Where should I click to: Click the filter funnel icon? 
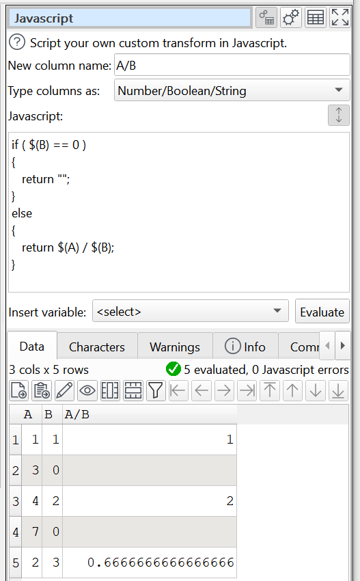click(156, 390)
